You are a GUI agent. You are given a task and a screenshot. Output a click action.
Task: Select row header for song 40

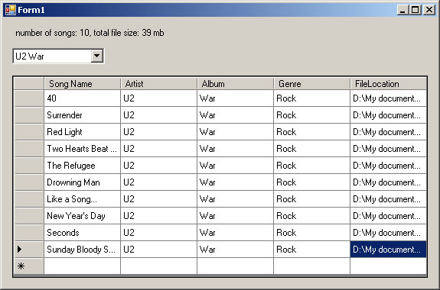(x=29, y=98)
